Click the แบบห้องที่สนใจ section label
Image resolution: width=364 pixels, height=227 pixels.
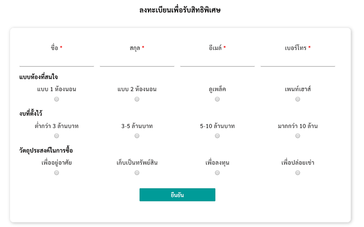tap(39, 77)
